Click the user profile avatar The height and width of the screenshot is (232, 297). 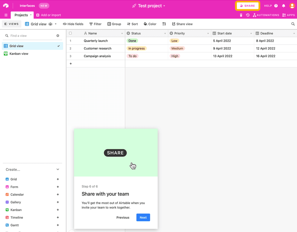coord(292,6)
